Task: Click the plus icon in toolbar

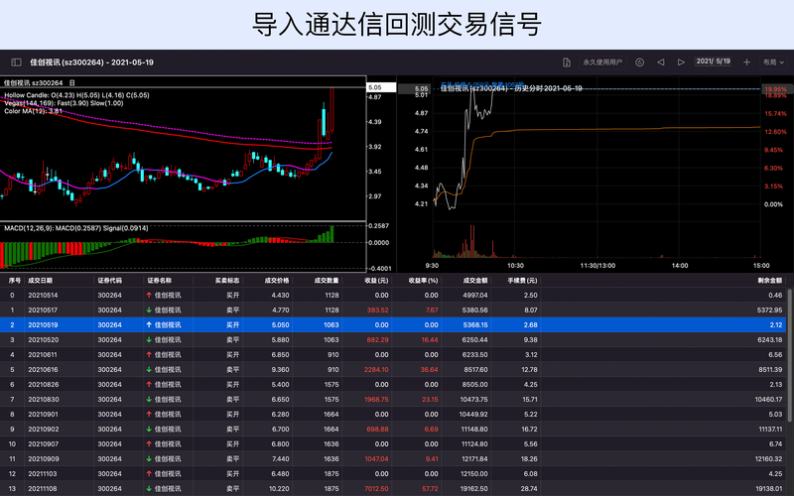Action: 746,62
